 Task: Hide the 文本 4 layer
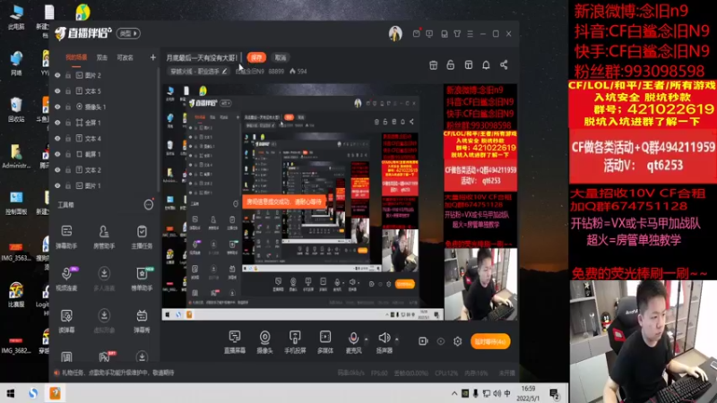click(57, 139)
